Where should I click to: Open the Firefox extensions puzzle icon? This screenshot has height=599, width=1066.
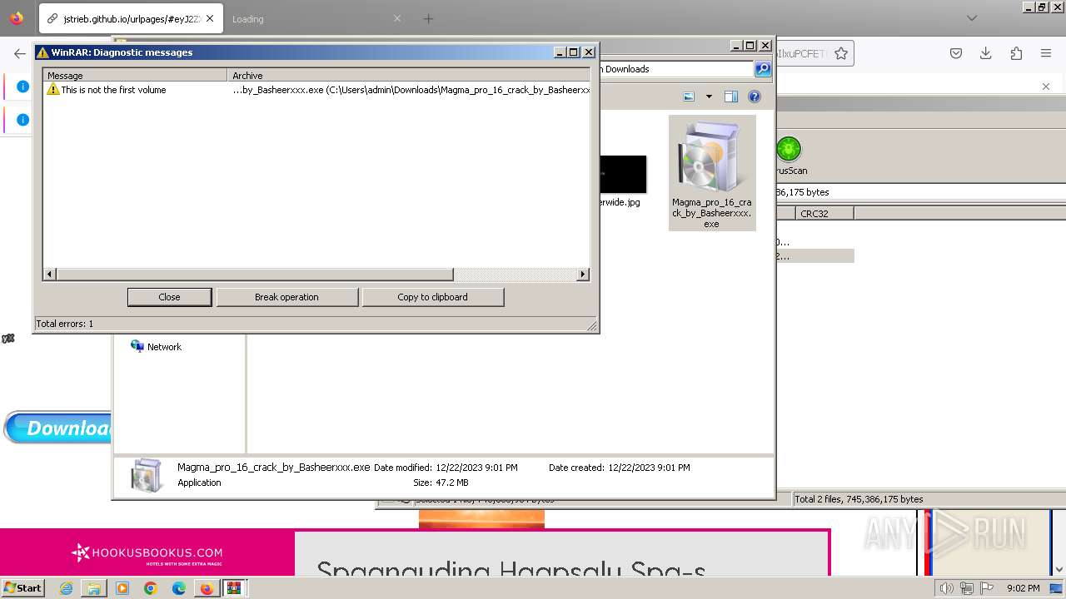click(x=1016, y=53)
